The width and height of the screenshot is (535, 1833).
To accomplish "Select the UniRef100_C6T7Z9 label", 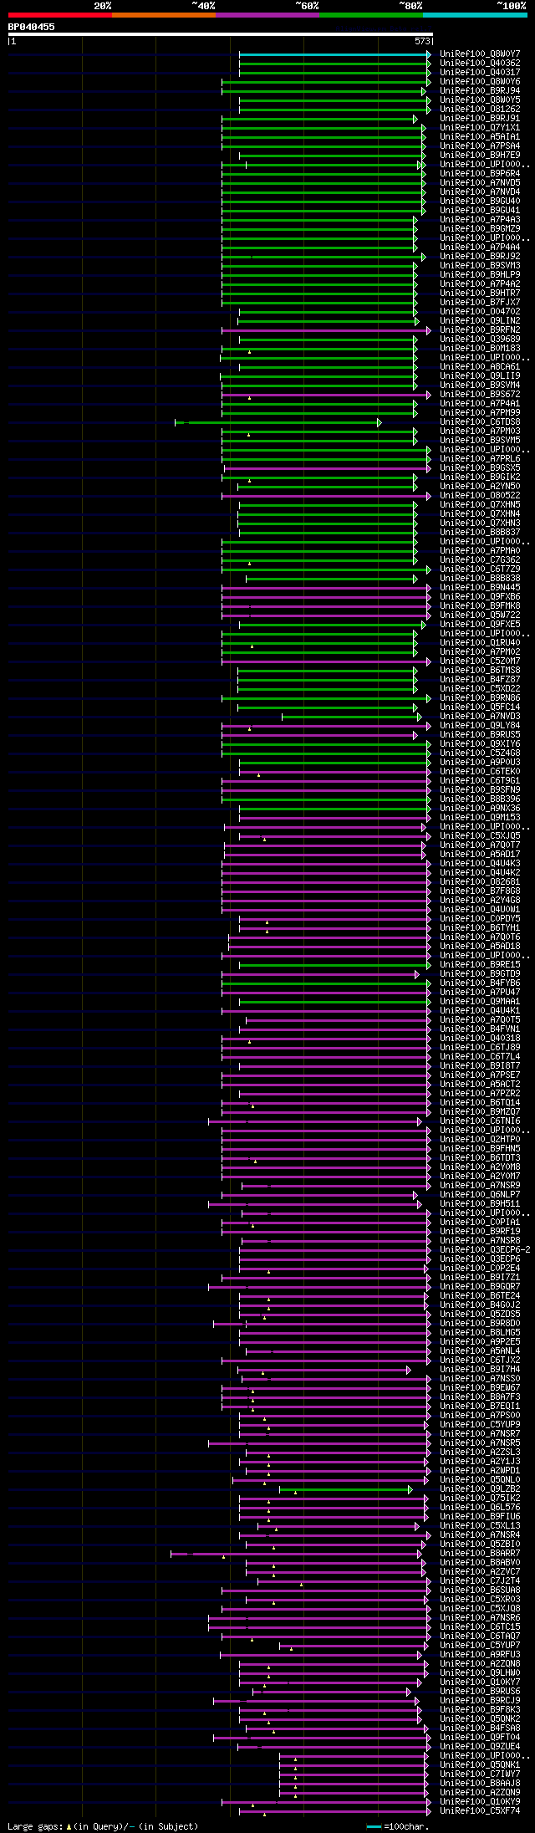I will pyautogui.click(x=480, y=569).
